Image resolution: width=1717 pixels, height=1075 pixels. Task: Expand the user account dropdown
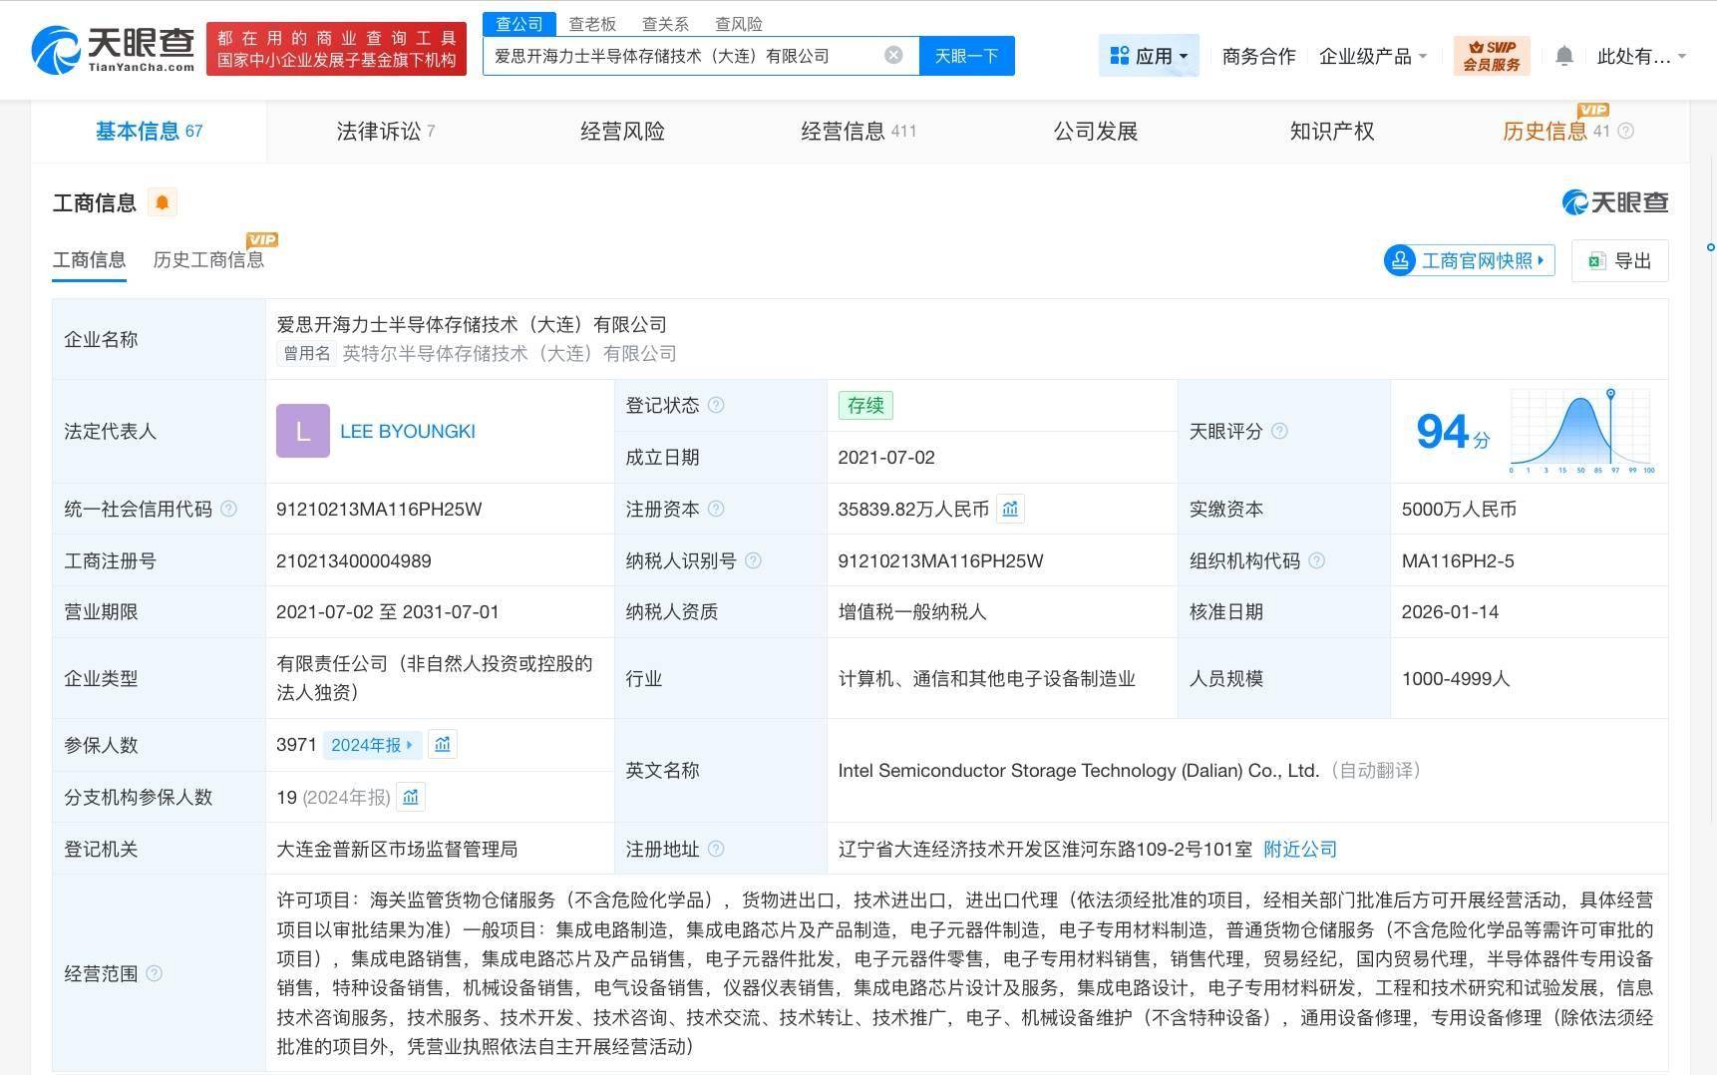tap(1640, 56)
